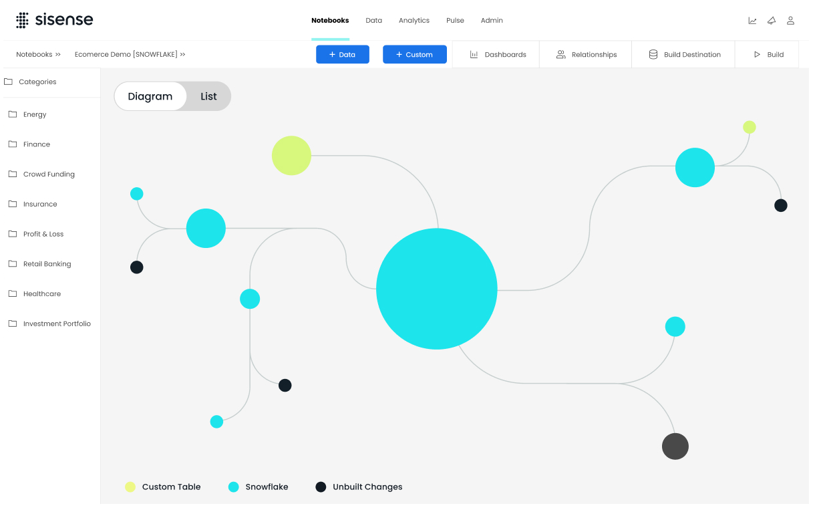Click the Build Destination database icon

pos(653,55)
